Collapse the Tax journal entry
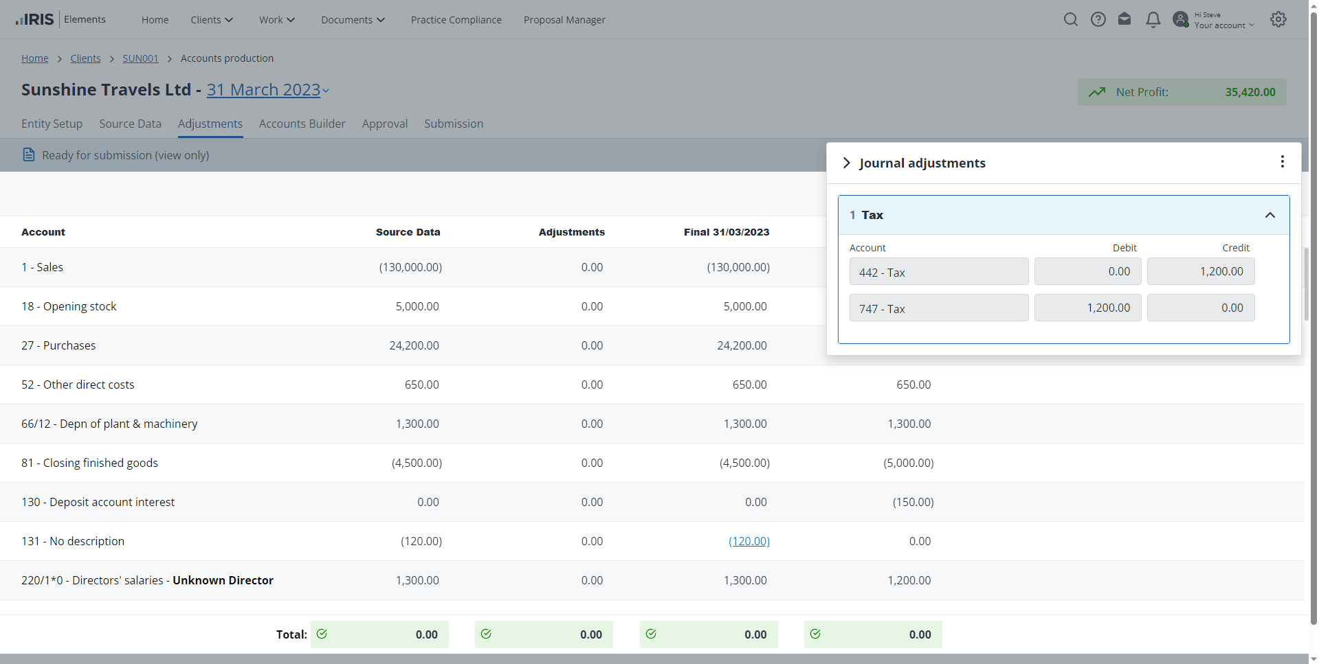Screen dimensions: 1319x664 [1270, 215]
